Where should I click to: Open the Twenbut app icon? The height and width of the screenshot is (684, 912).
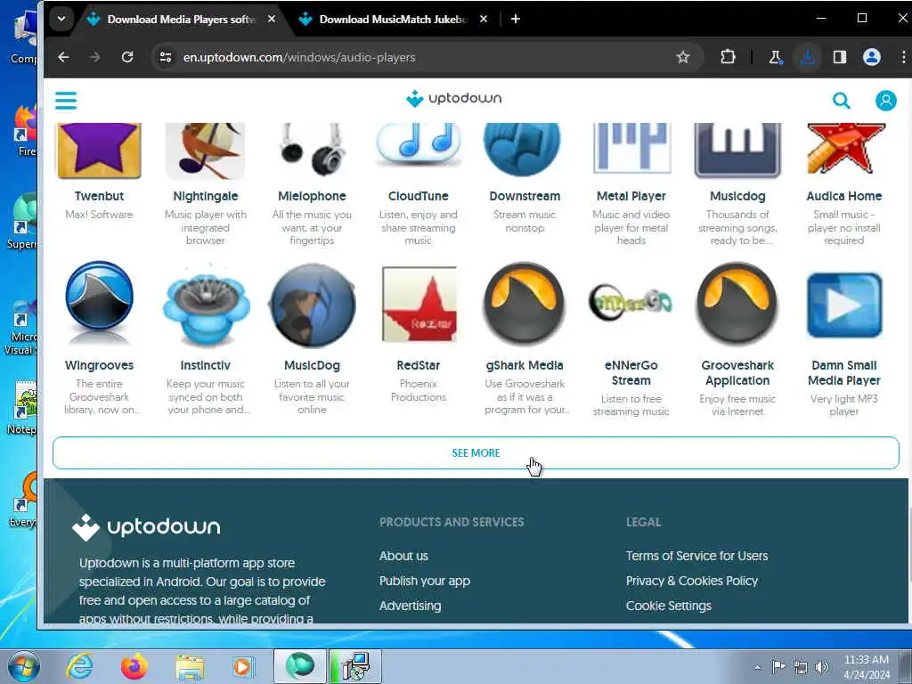pos(99,150)
